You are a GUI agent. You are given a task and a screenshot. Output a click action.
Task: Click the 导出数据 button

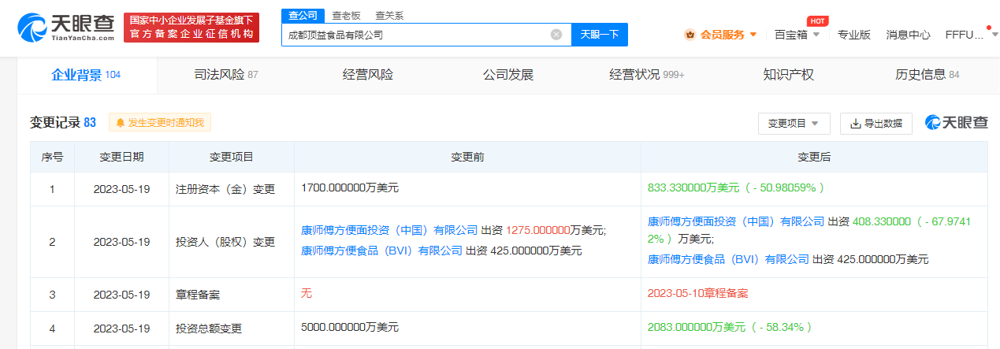click(x=876, y=124)
